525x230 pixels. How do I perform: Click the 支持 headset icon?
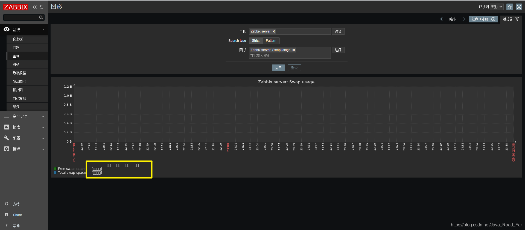click(7, 204)
